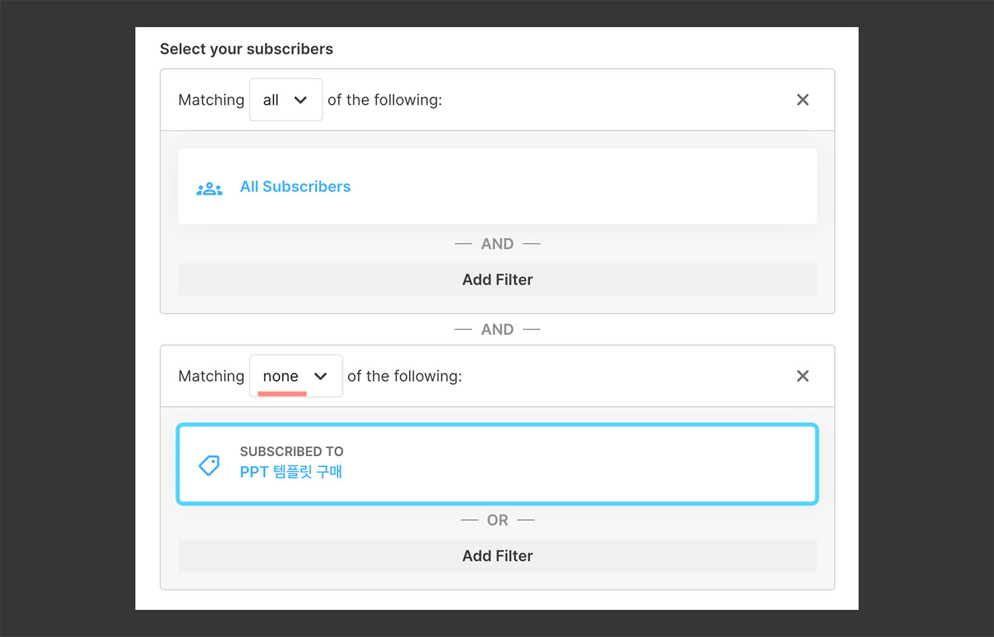
Task: Remove the 'Matching none' filter group
Action: tap(802, 376)
